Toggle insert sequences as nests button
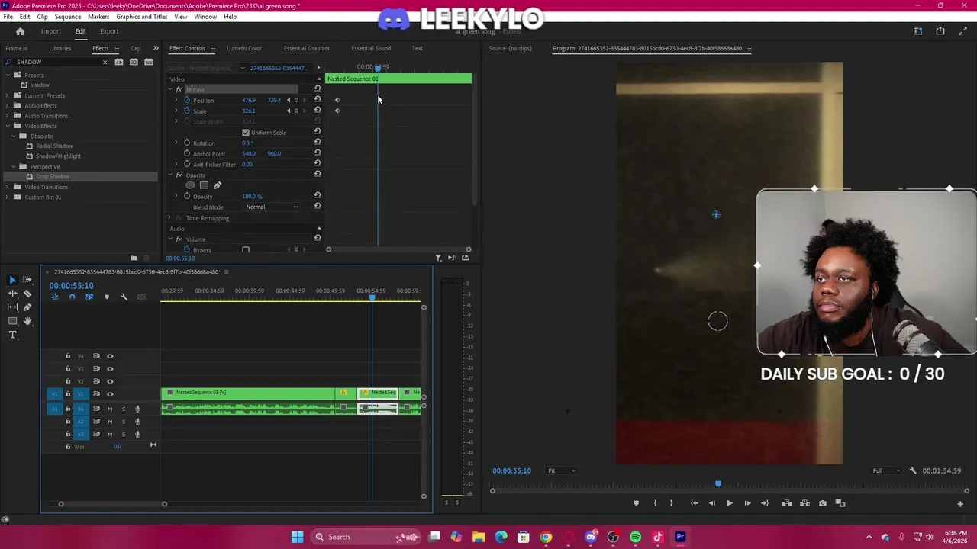This screenshot has width=977, height=549. pyautogui.click(x=55, y=297)
